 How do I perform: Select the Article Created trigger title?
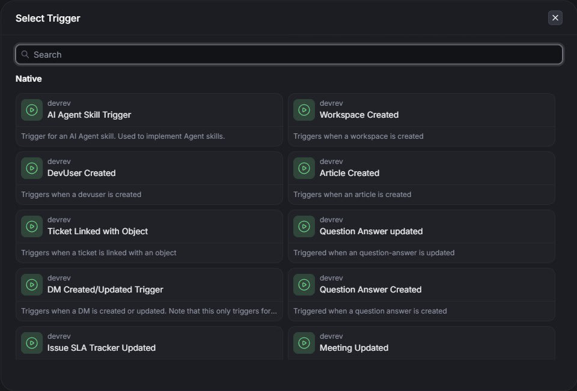click(349, 173)
